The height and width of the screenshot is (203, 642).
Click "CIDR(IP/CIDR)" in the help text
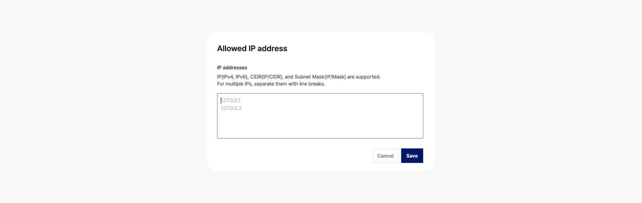tap(266, 77)
